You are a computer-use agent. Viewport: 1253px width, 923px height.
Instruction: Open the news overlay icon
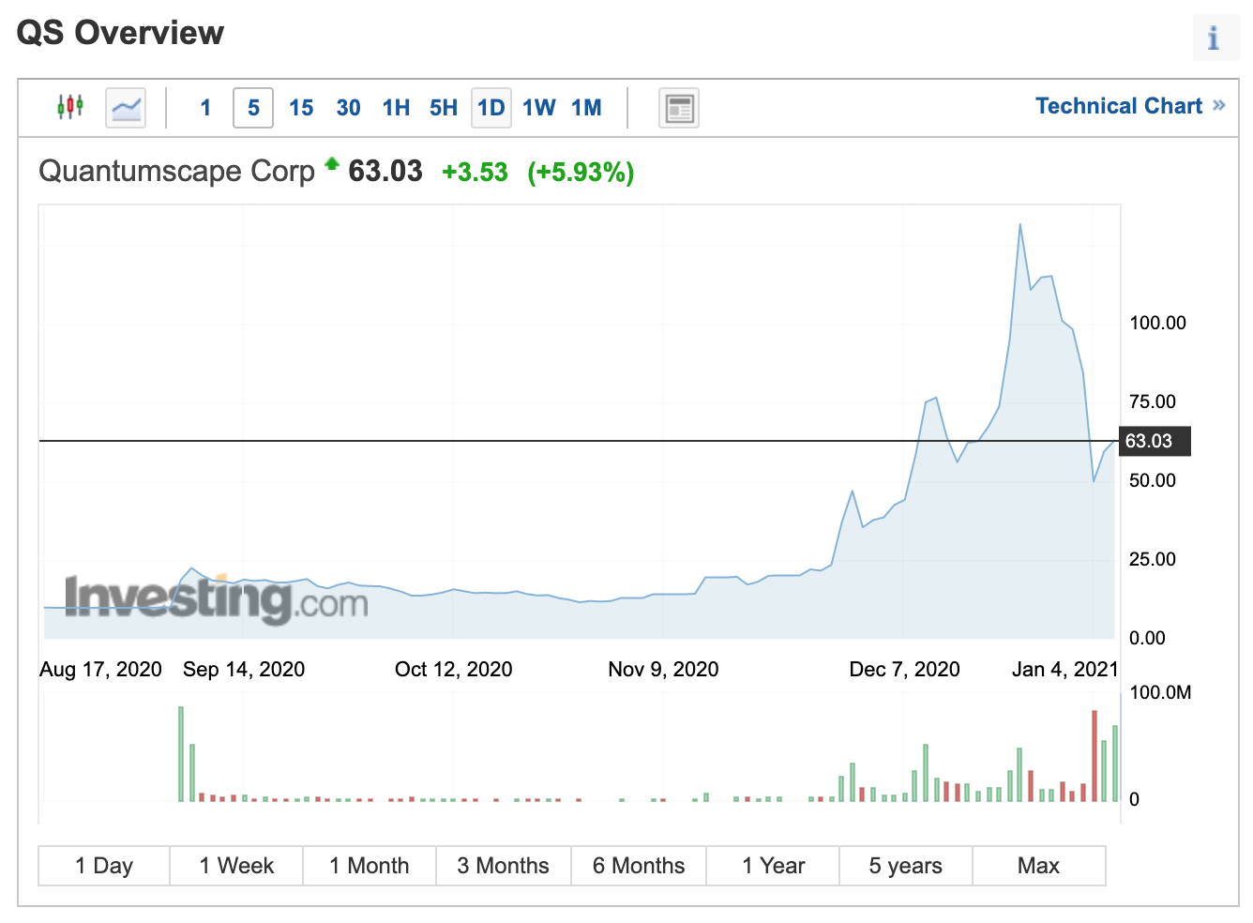(679, 108)
